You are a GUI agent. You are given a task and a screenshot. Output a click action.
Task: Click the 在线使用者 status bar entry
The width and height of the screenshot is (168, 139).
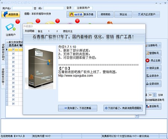point(13,136)
